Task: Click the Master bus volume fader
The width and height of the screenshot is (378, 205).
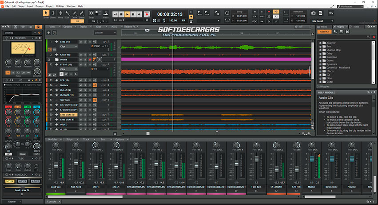Action: (312, 159)
